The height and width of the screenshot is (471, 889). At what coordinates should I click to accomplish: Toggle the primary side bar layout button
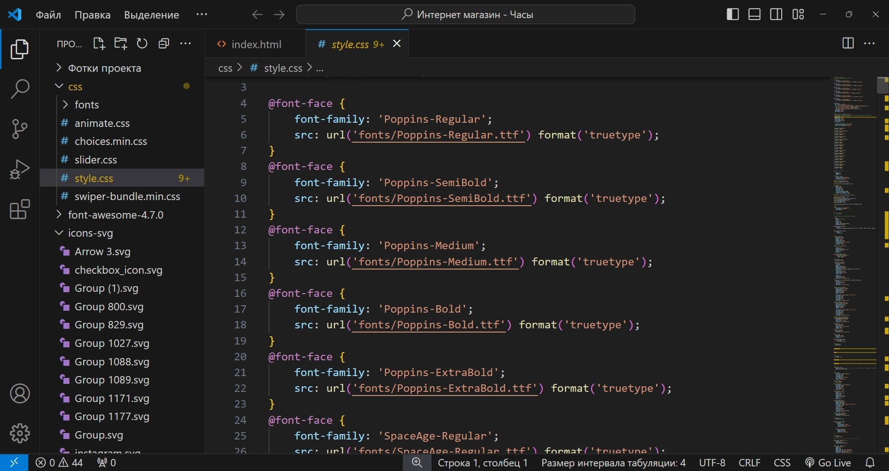[x=732, y=14]
